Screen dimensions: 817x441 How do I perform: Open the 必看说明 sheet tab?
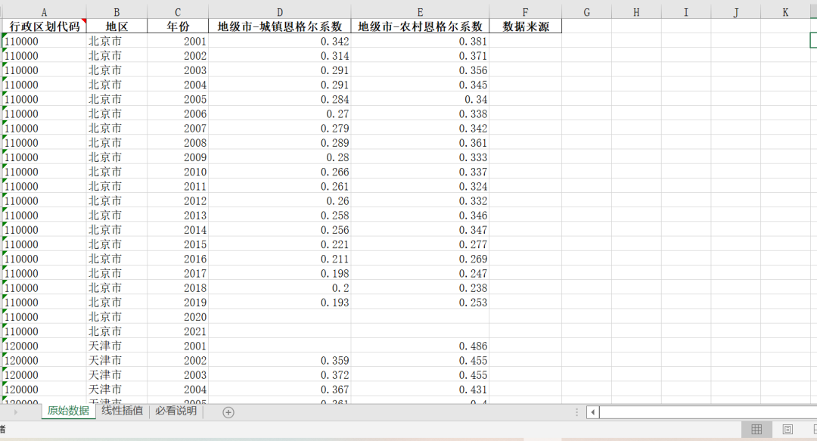pos(176,411)
